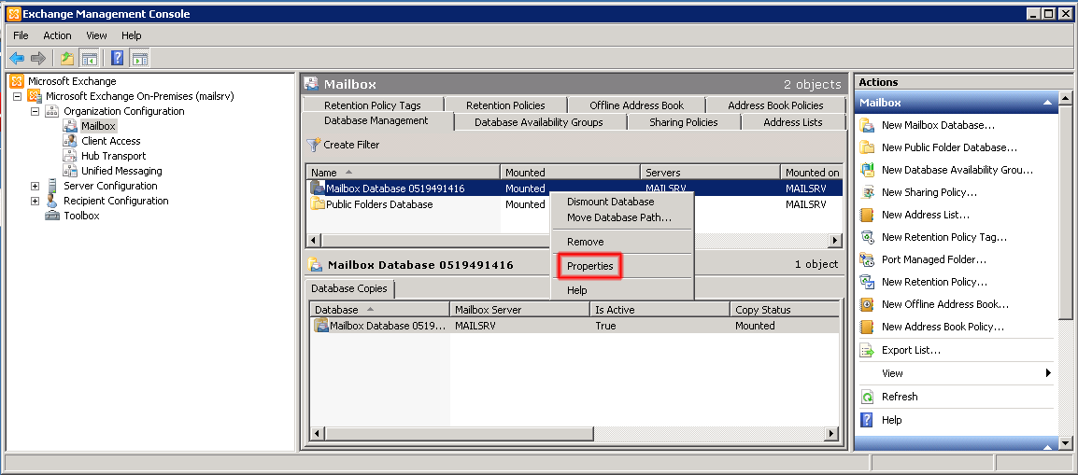Click the Port Managed Folder icon
The width and height of the screenshot is (1078, 475).
click(x=868, y=259)
